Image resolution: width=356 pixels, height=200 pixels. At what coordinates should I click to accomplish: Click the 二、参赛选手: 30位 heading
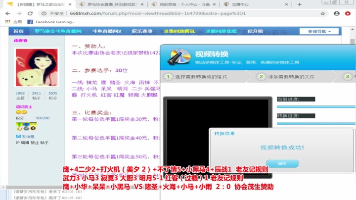(x=100, y=70)
